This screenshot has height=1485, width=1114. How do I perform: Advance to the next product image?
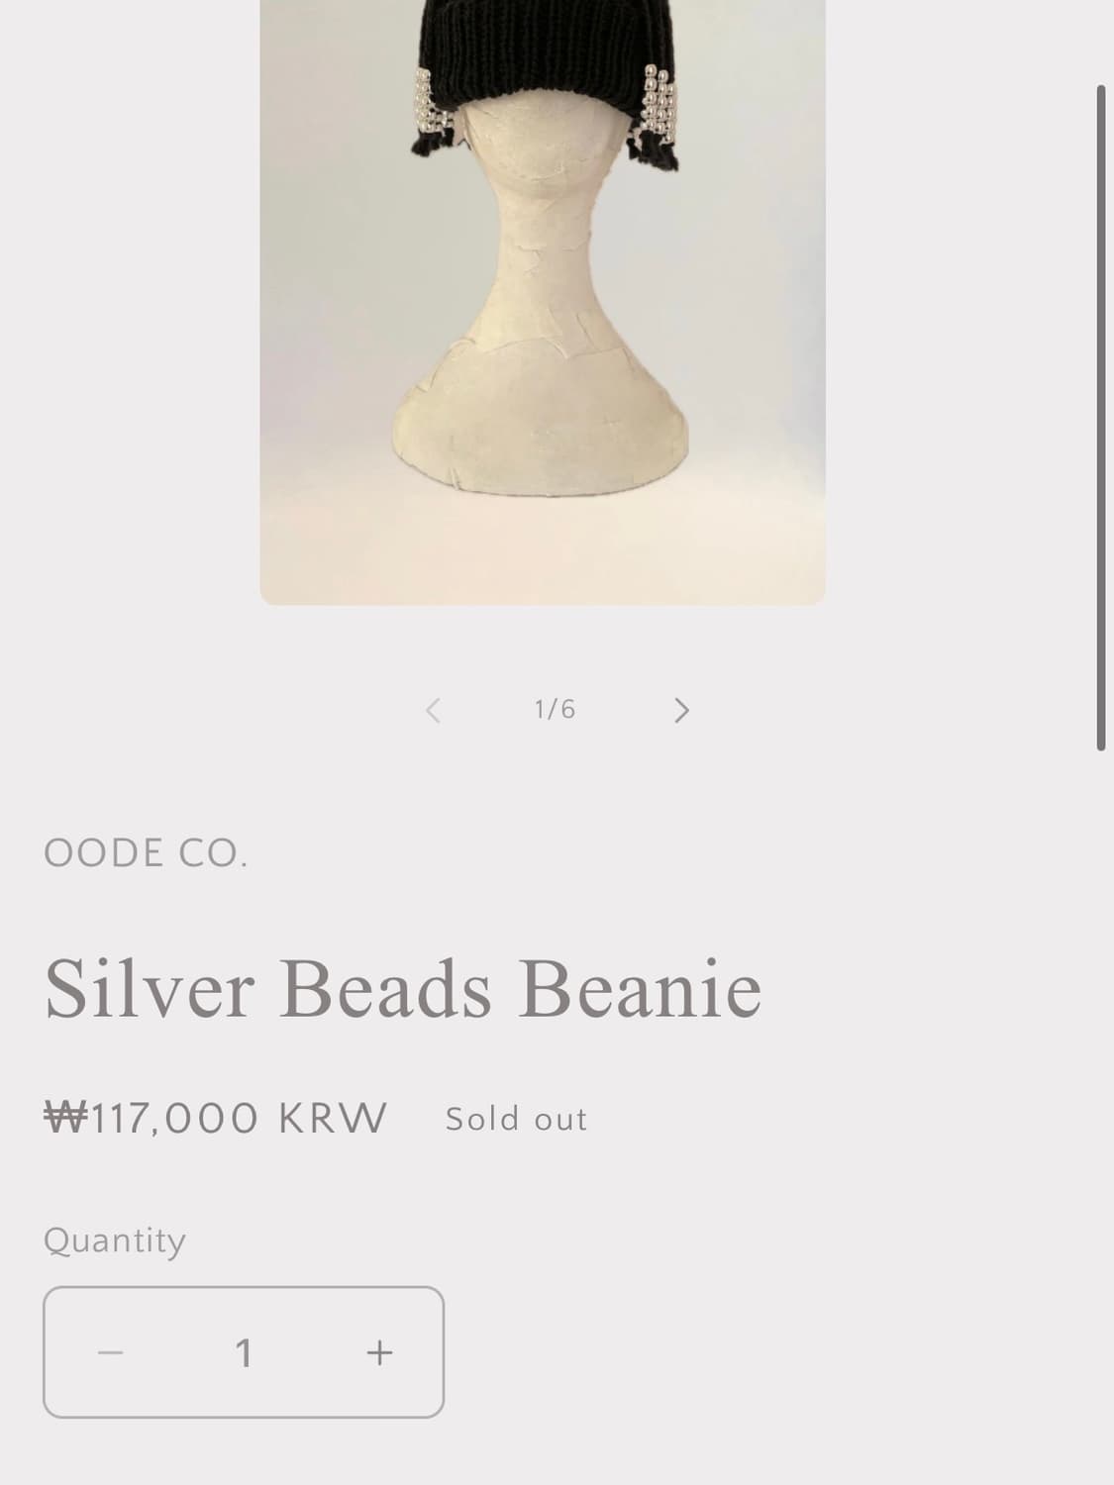click(x=680, y=710)
